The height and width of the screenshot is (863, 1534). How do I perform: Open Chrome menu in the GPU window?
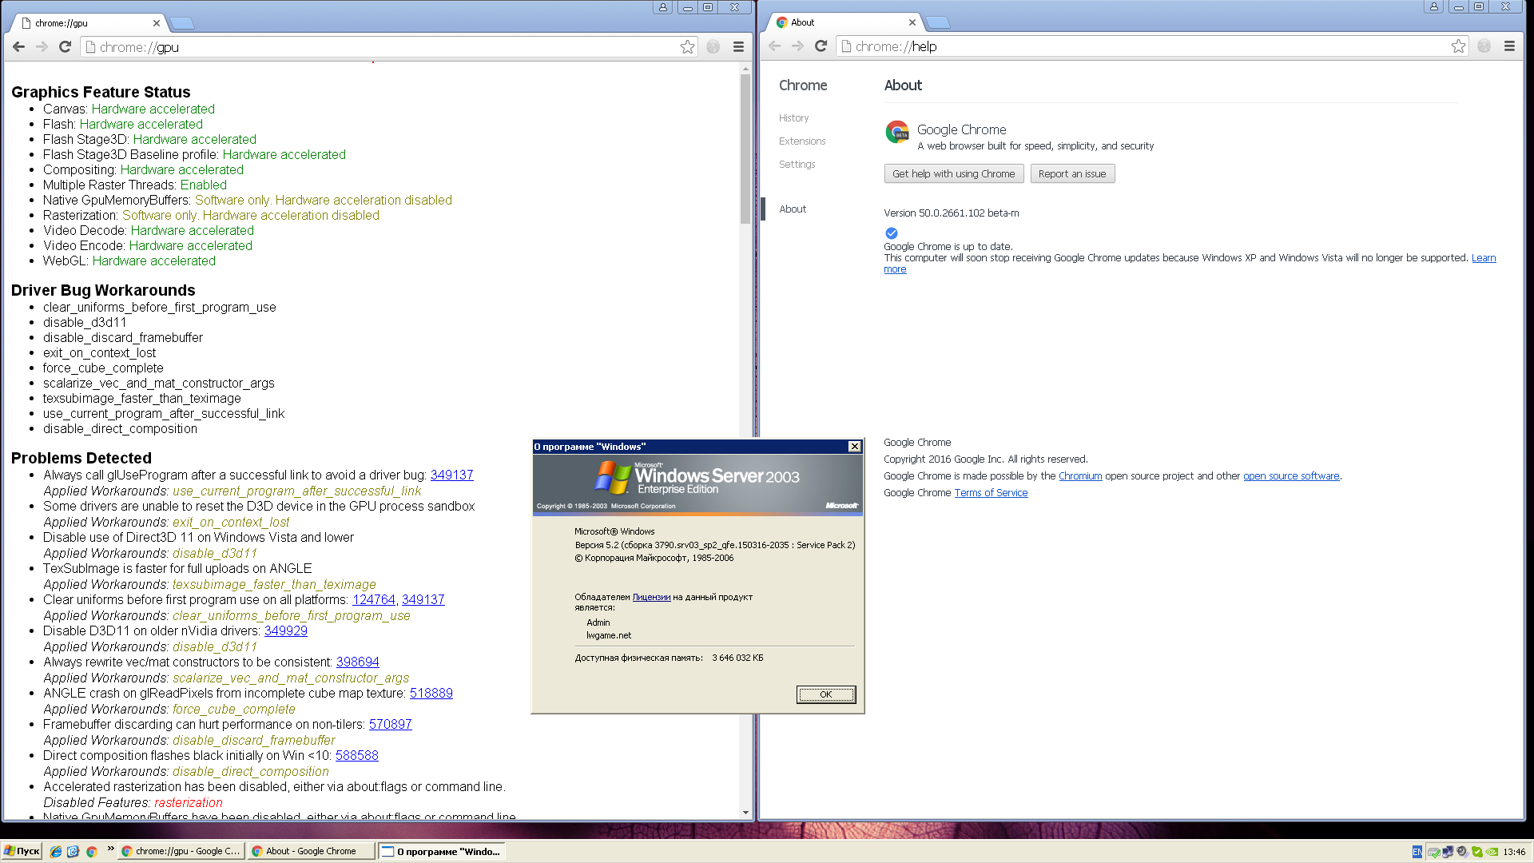click(x=738, y=47)
